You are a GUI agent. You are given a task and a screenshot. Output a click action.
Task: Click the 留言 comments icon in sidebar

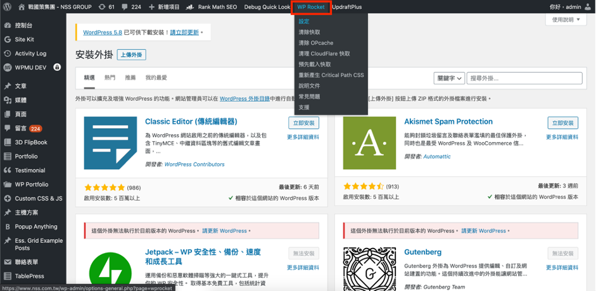(x=7, y=128)
